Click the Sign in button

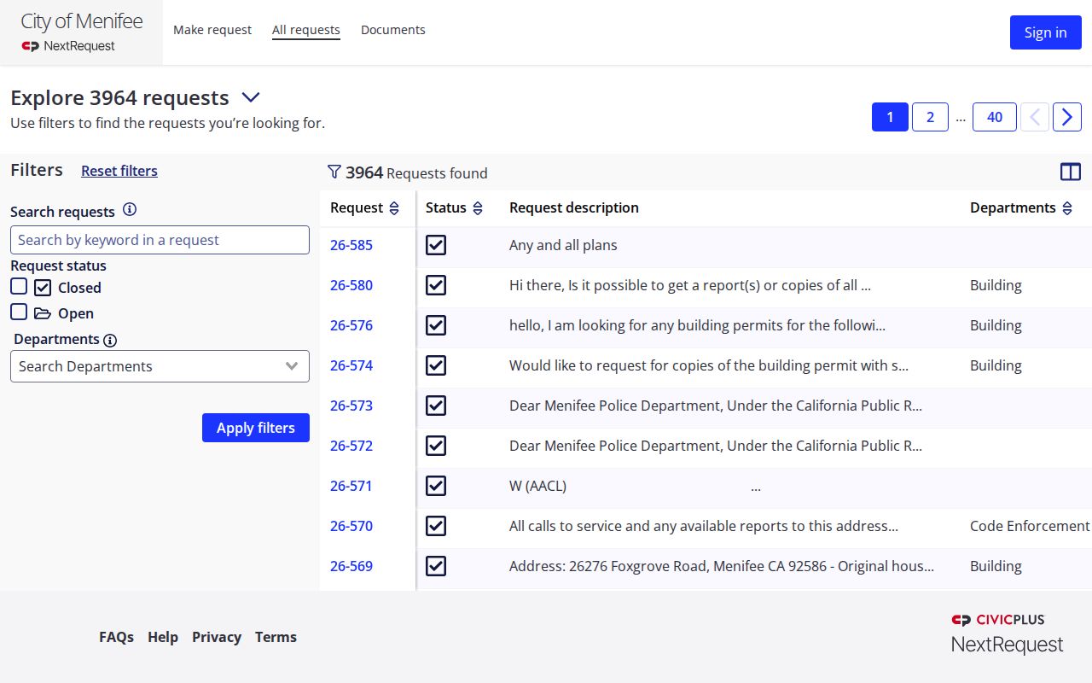(x=1046, y=32)
